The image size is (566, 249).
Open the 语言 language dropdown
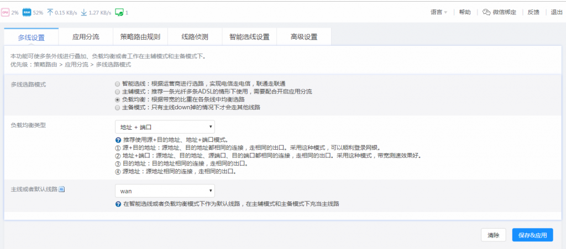tap(439, 12)
